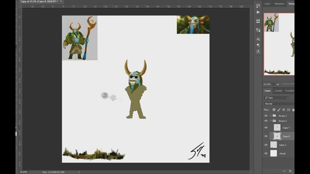Select the Capa 1 layer thumbnail
Viewport: 310px width, 174px height.
click(x=274, y=145)
